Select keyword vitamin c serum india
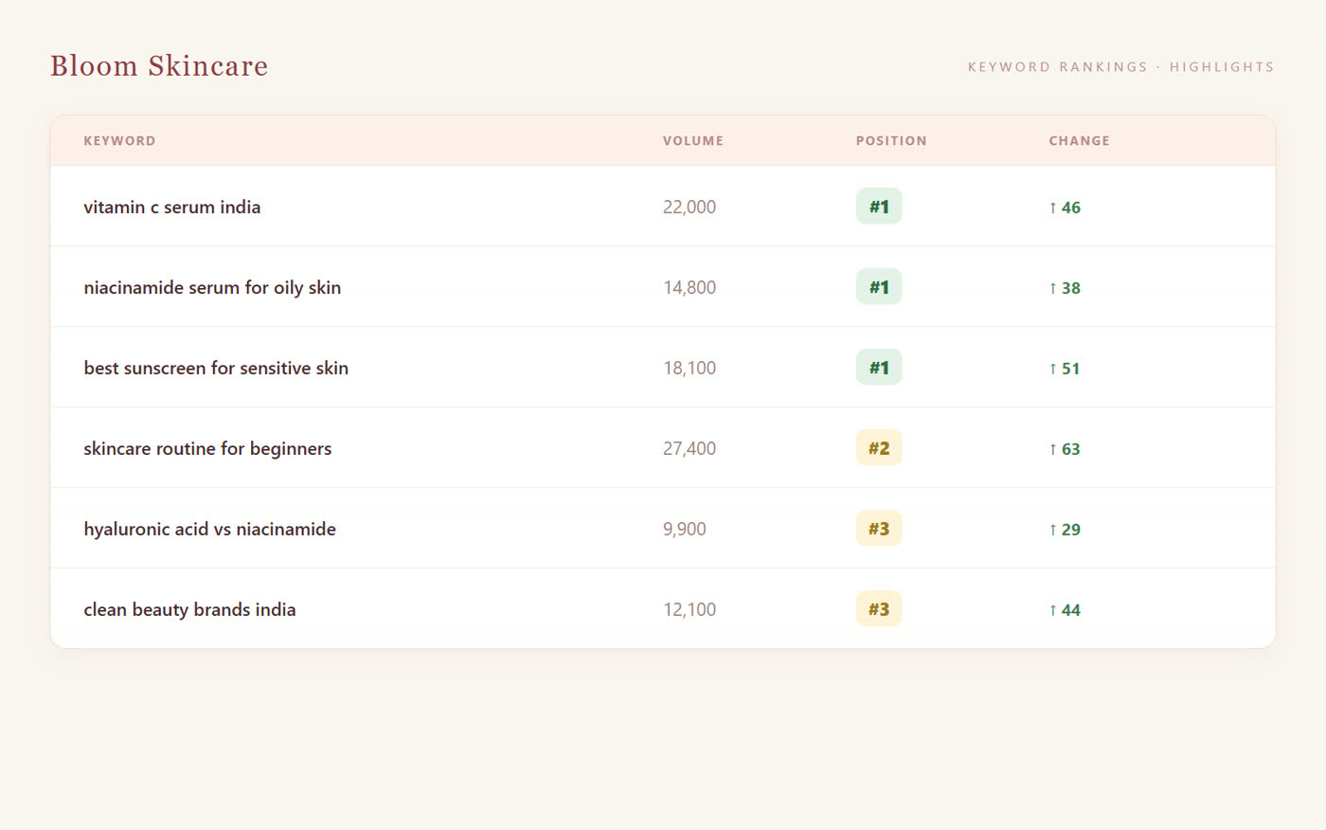1326x830 pixels. pos(171,207)
